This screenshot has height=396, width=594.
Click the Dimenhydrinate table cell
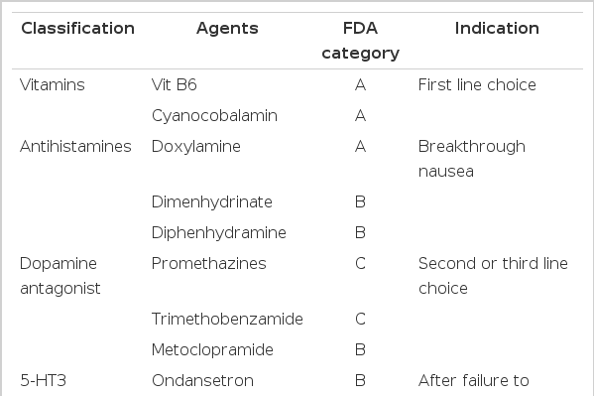[x=212, y=202]
